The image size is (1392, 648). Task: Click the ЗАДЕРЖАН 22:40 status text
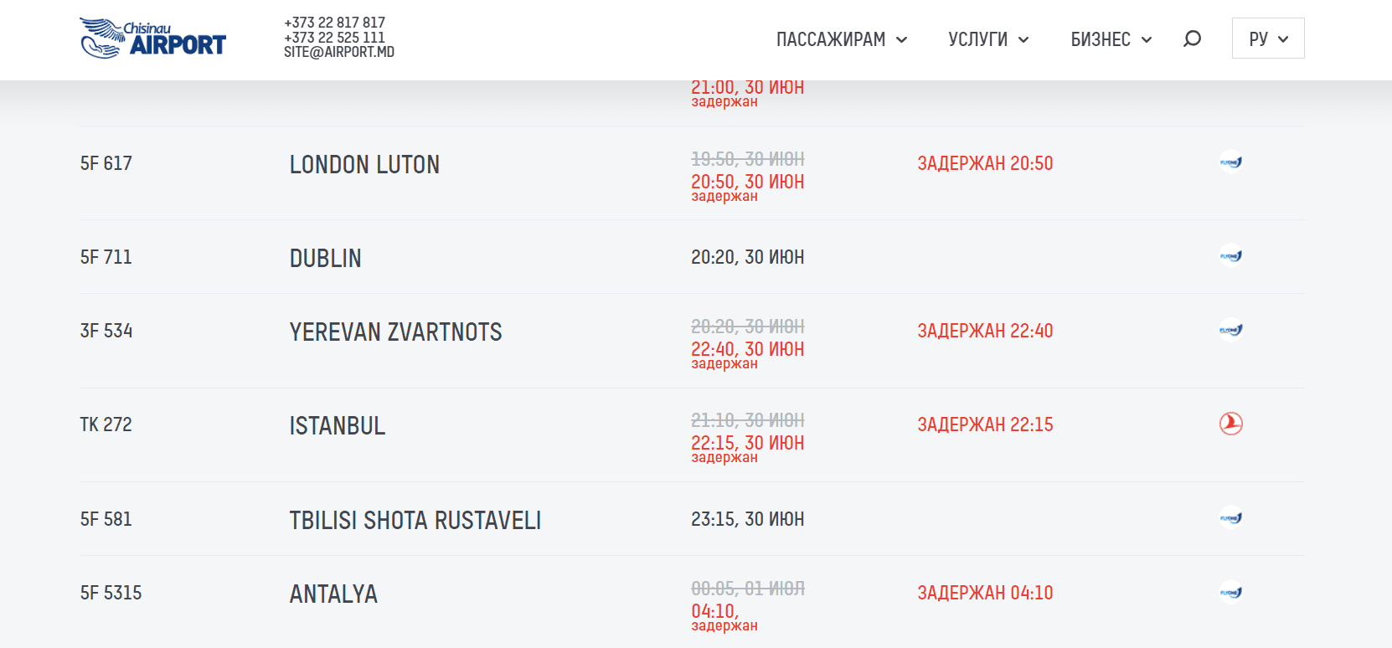click(x=985, y=331)
